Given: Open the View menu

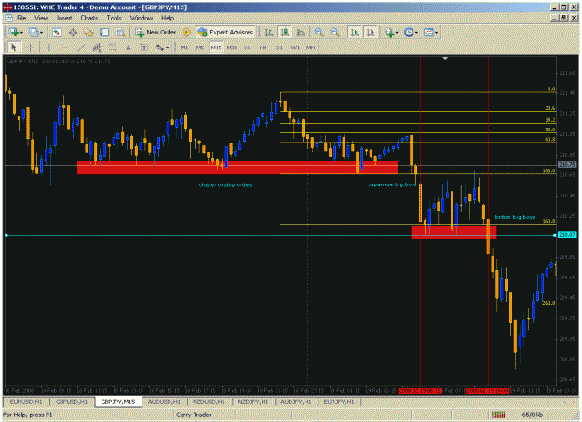Looking at the screenshot, I should 42,18.
